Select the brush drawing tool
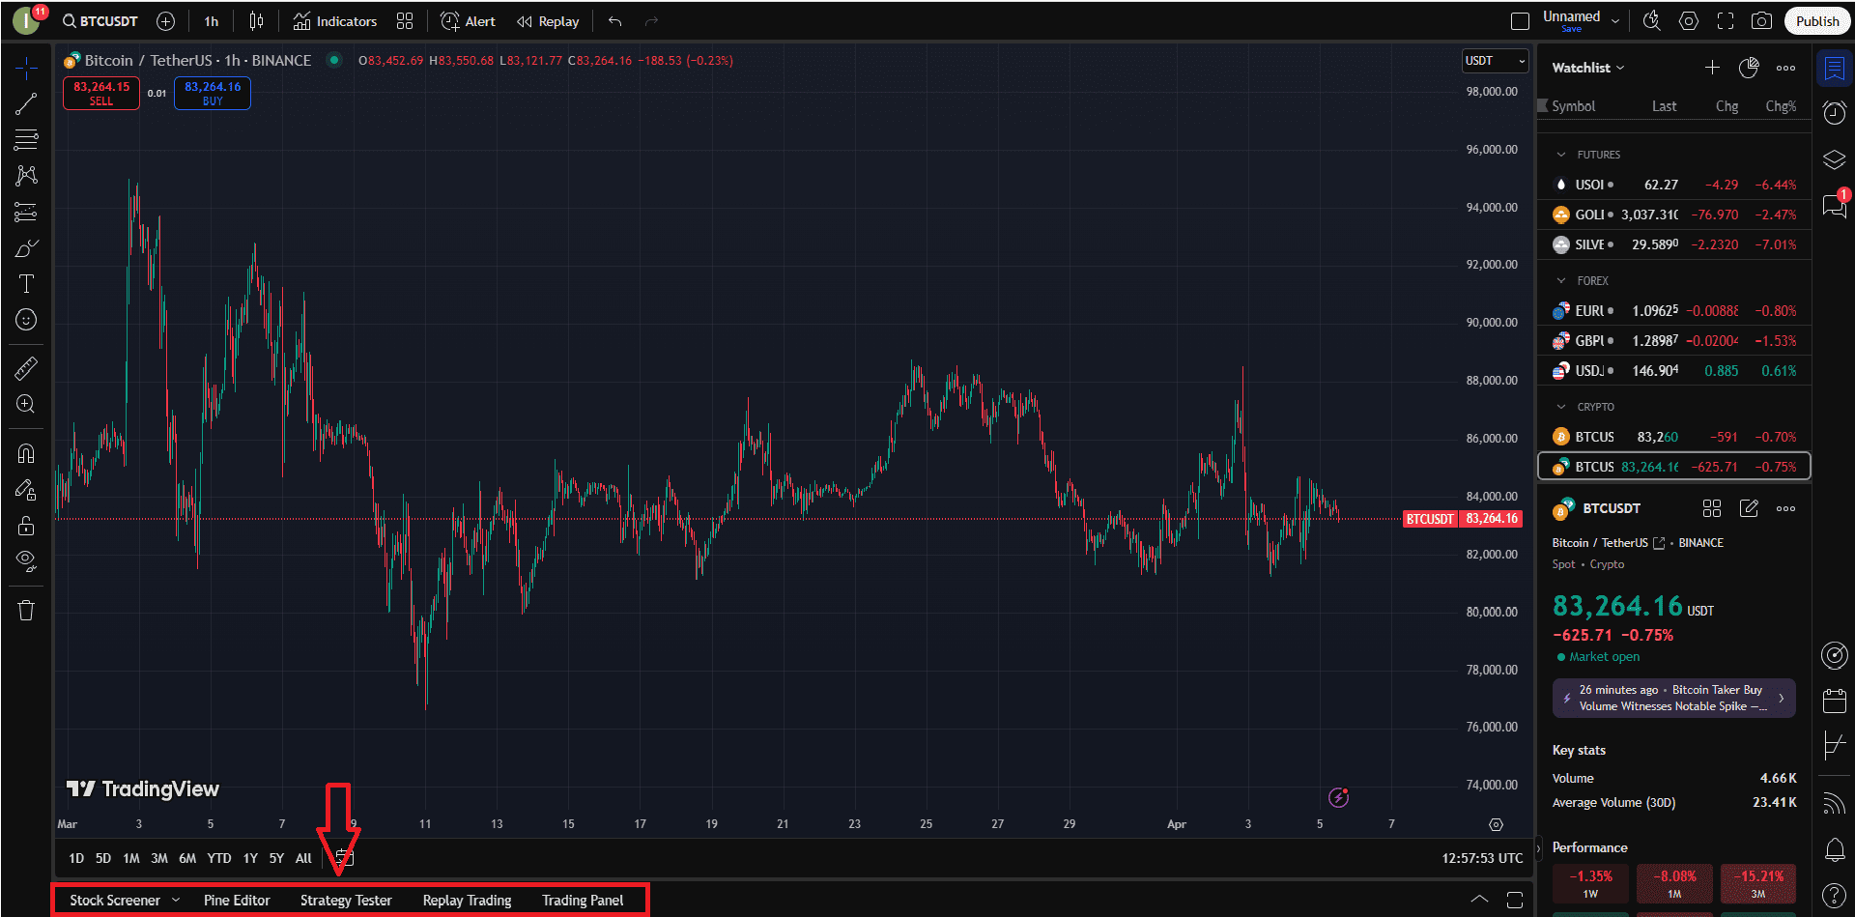Screen dimensions: 1855x917 [x=26, y=248]
